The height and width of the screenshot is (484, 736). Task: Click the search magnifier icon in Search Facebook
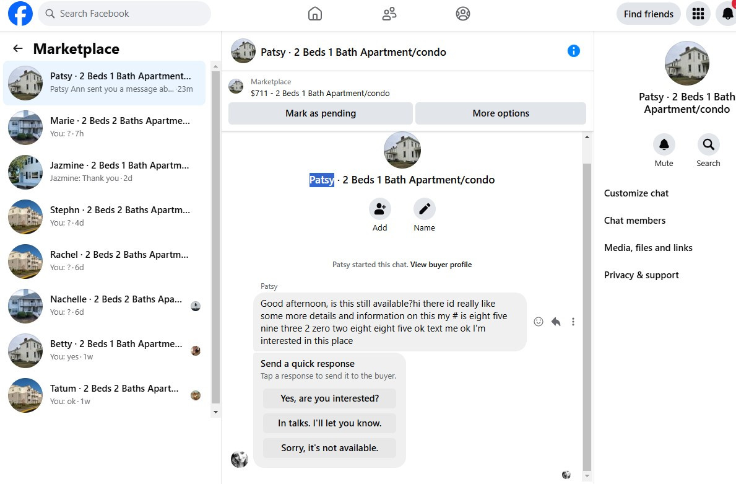50,14
